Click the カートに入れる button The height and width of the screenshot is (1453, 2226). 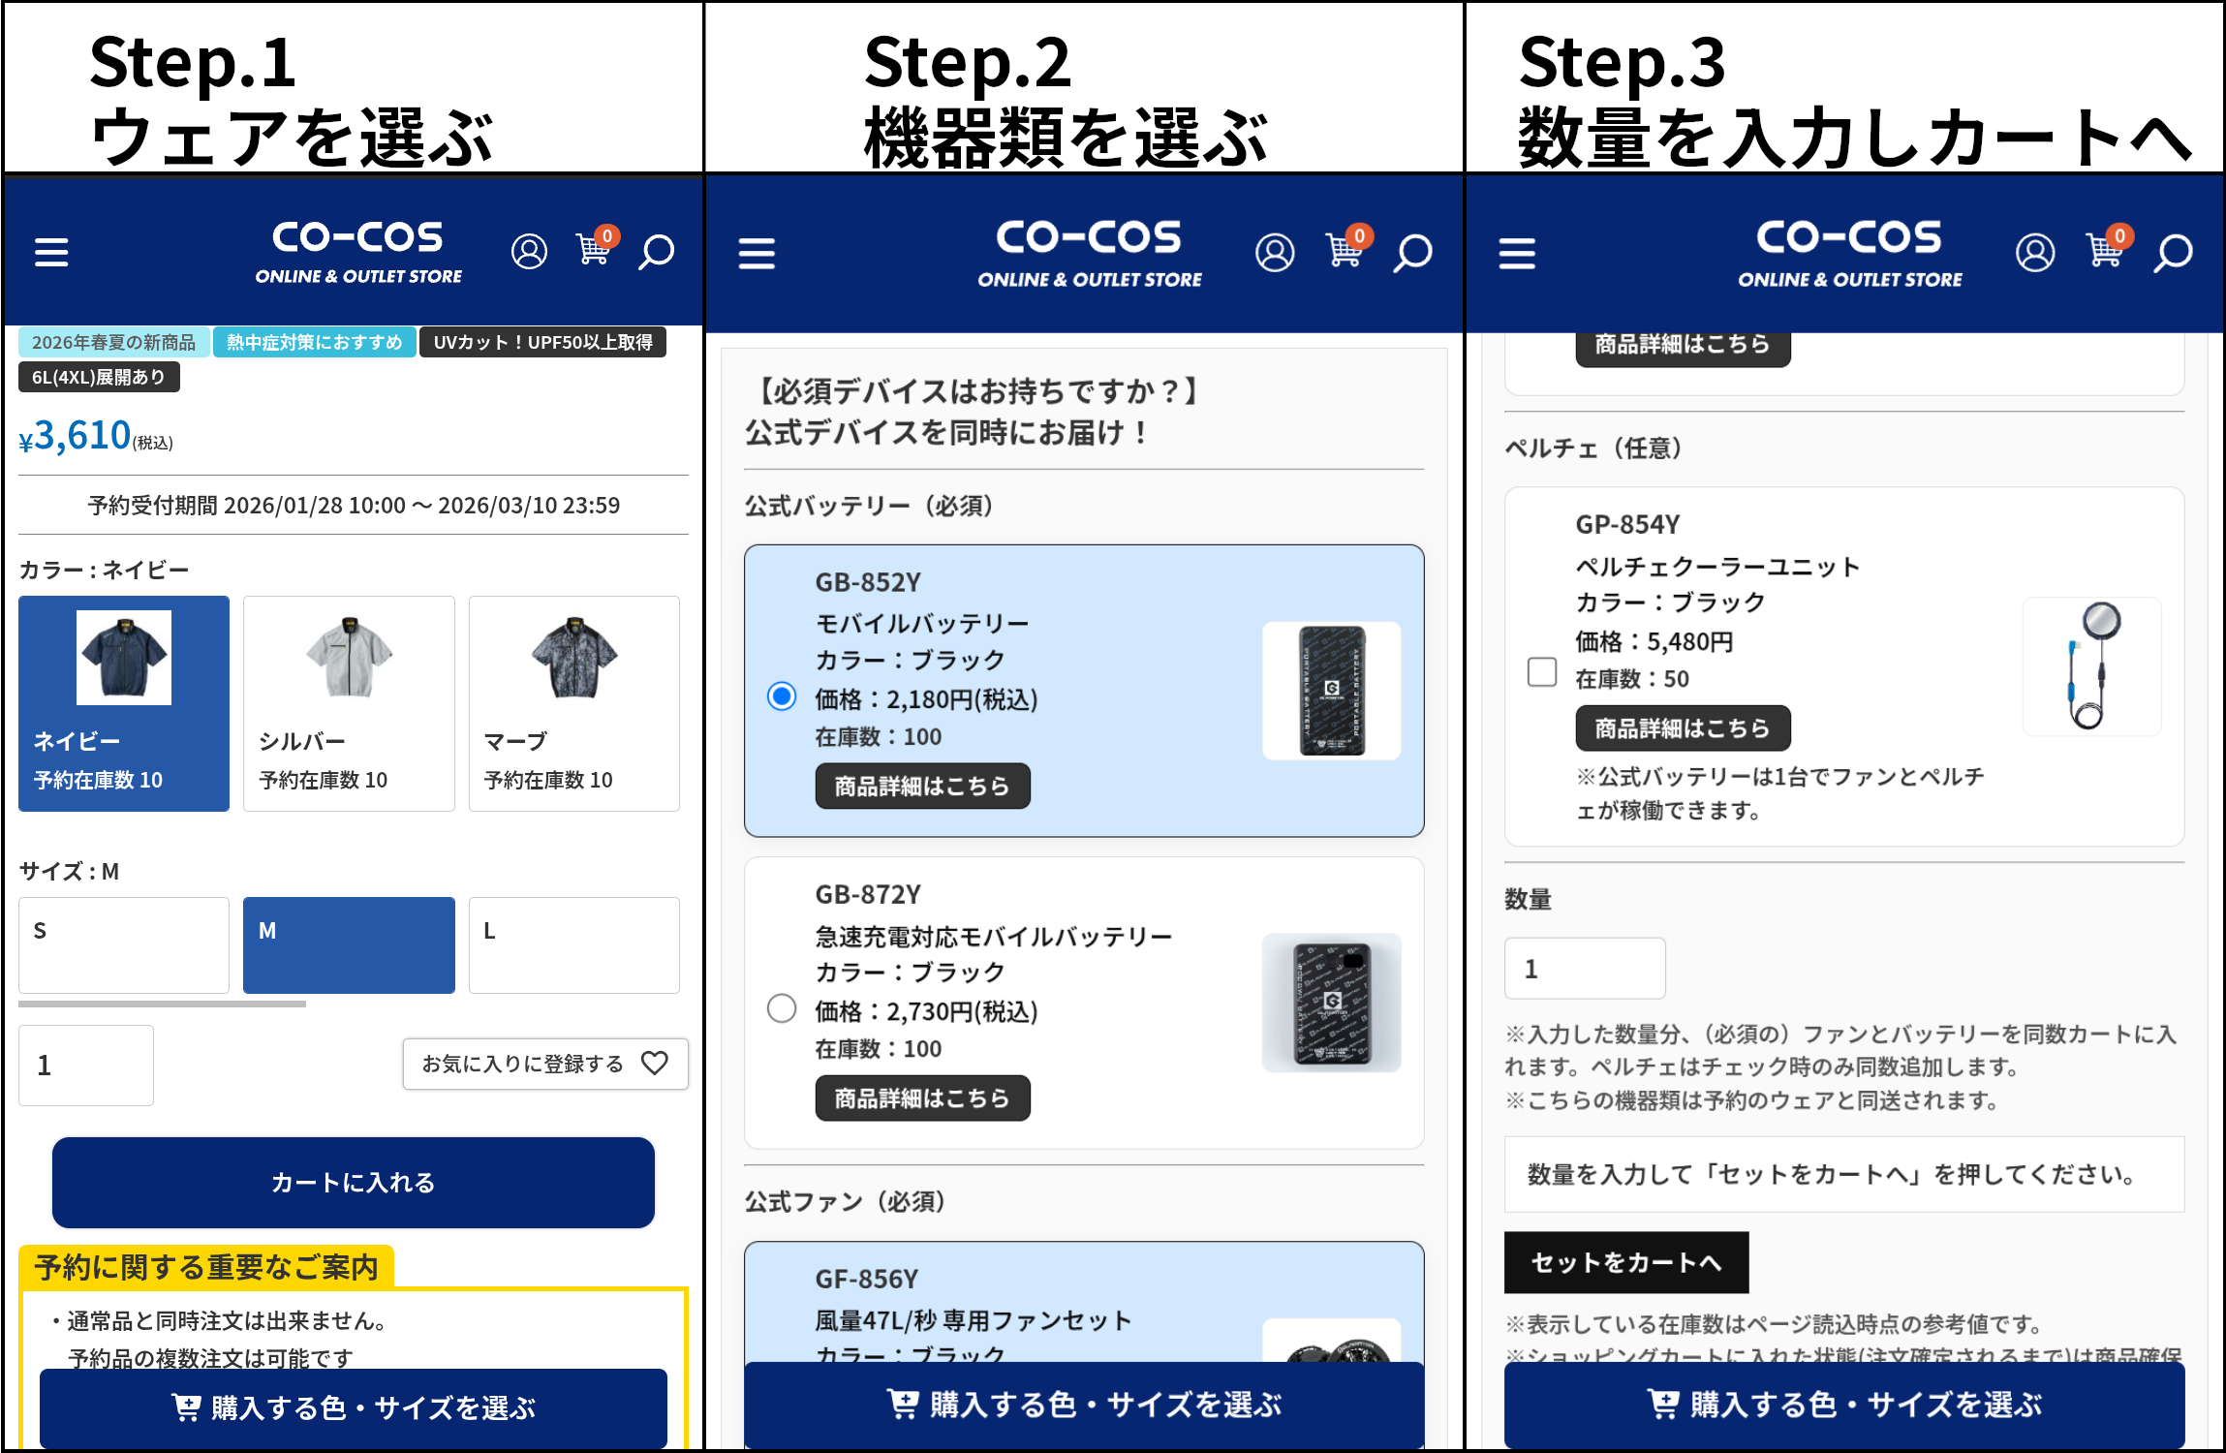point(354,1182)
